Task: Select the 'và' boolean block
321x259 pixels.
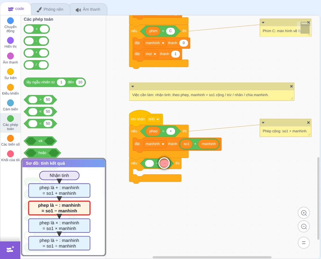Action: tap(40, 141)
